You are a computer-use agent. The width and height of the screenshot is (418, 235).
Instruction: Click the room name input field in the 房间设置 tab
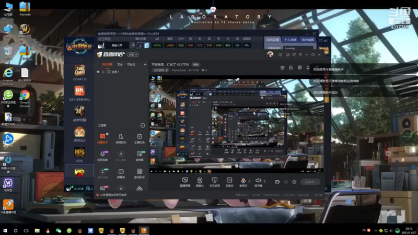click(x=298, y=48)
